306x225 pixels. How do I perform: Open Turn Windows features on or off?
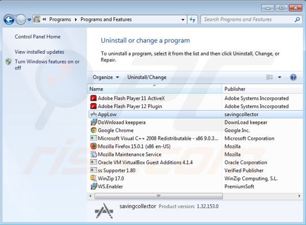(x=47, y=65)
